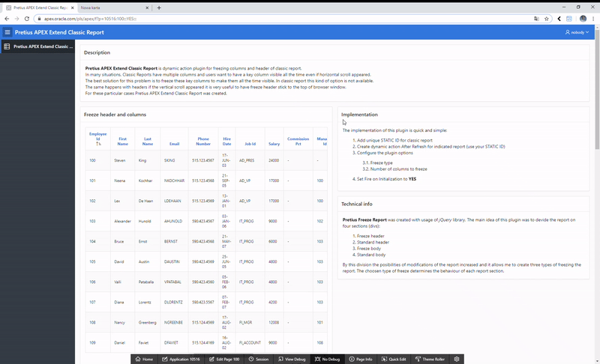
Task: Go back in browser history
Action: pos(7,18)
